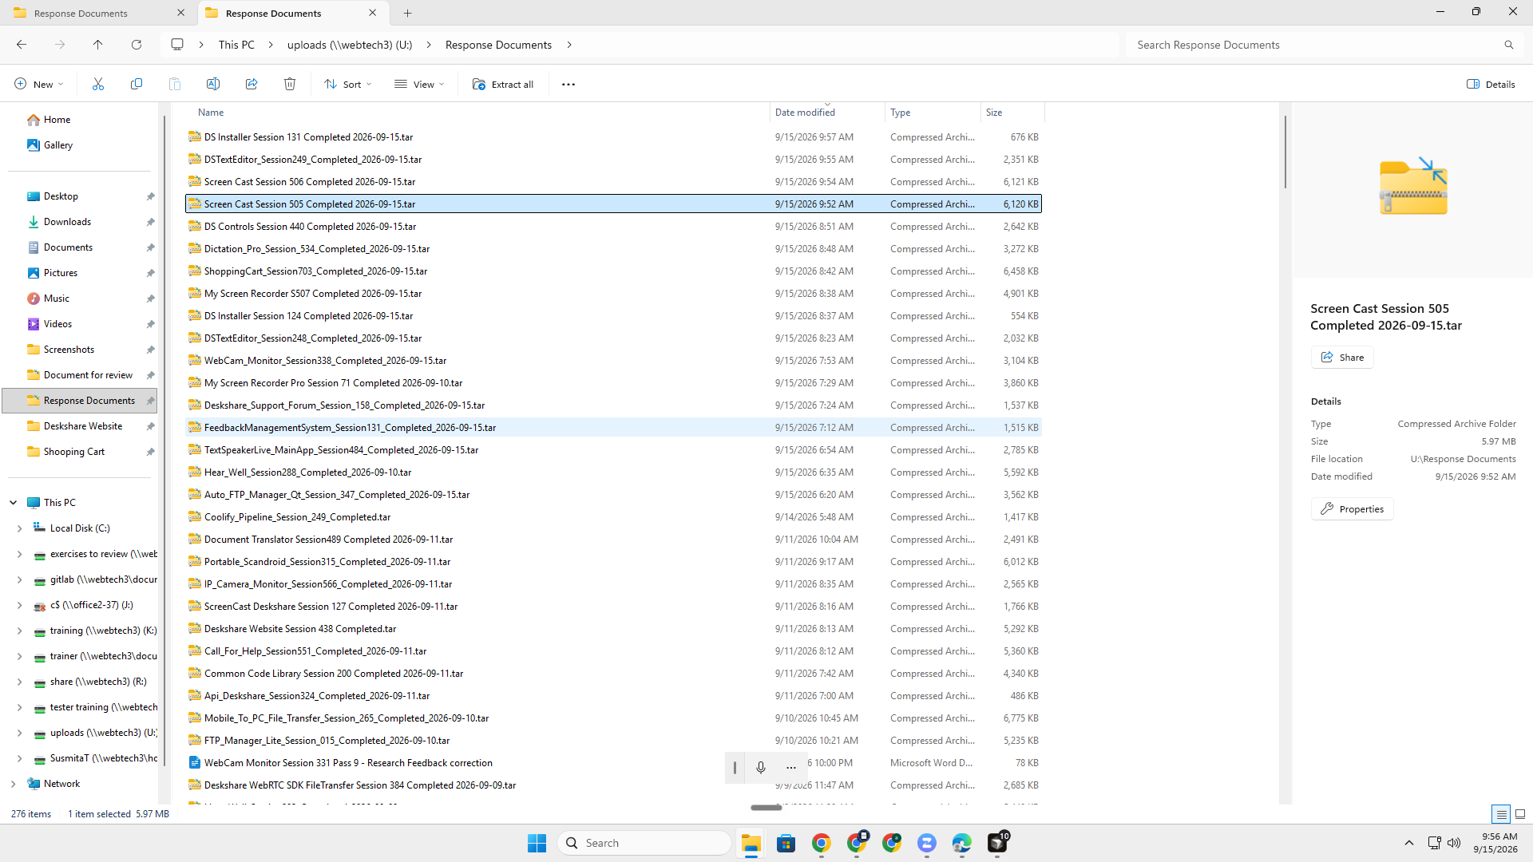Switch to large thumbnails view icon
Viewport: 1533px width, 862px height.
1520,814
